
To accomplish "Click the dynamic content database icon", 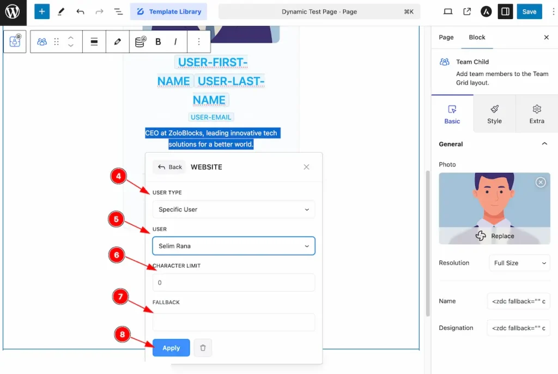I will point(141,41).
